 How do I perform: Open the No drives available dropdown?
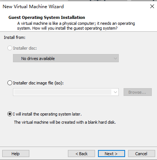click(66, 58)
